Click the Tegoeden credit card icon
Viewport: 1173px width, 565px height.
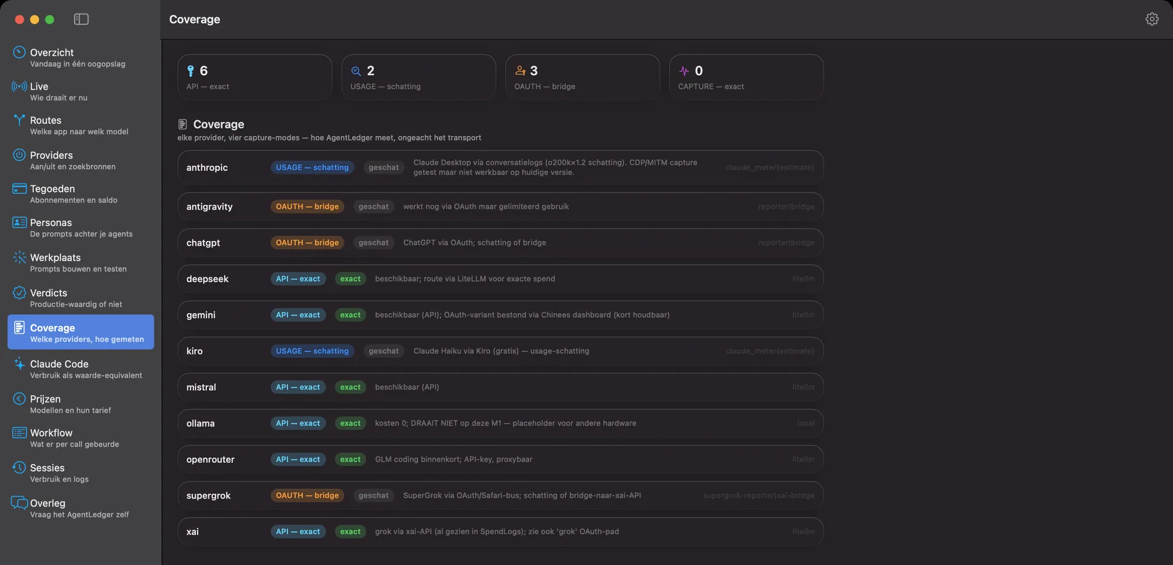coord(19,188)
